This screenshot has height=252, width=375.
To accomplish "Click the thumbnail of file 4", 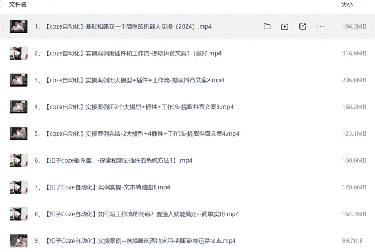I will coord(18,106).
